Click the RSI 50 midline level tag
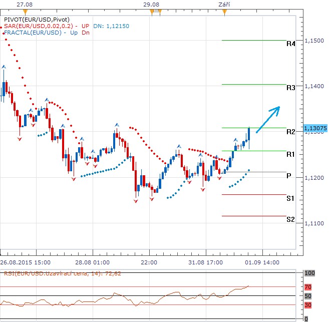The image size is (332, 322). 309,296
